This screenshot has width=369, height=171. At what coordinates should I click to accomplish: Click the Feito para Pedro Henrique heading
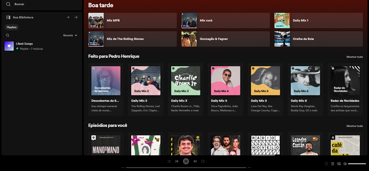tap(114, 56)
